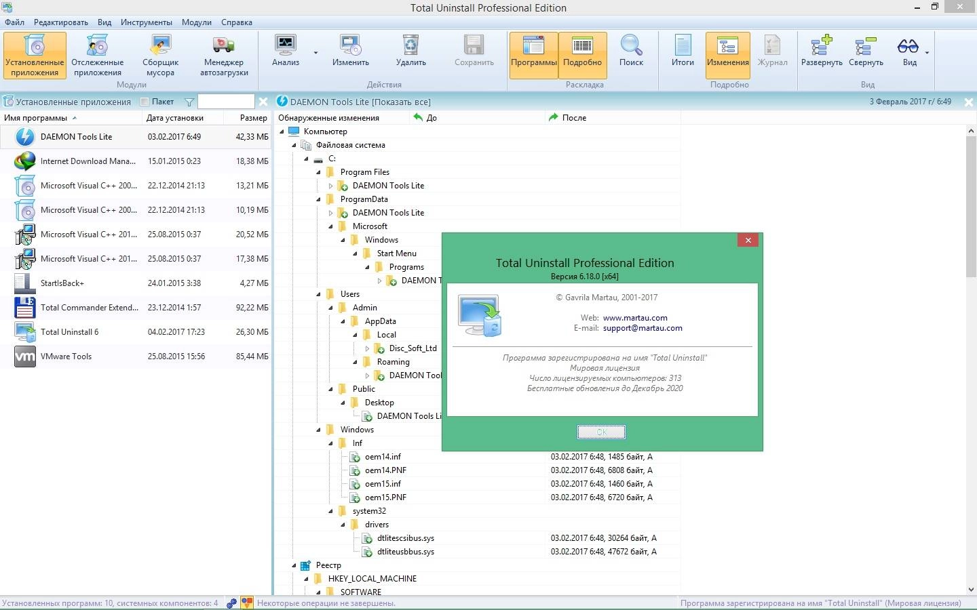Toggle the Изменения details view

pos(728,55)
